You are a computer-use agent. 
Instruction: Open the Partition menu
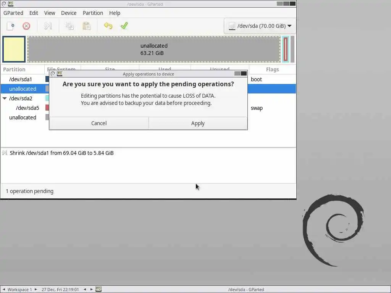coord(93,13)
